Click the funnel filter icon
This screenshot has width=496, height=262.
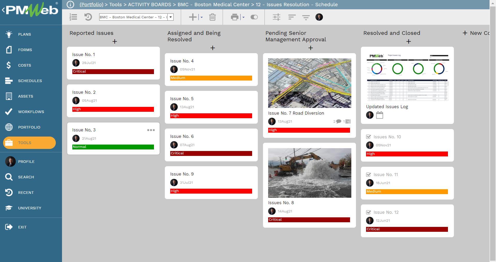(306, 17)
